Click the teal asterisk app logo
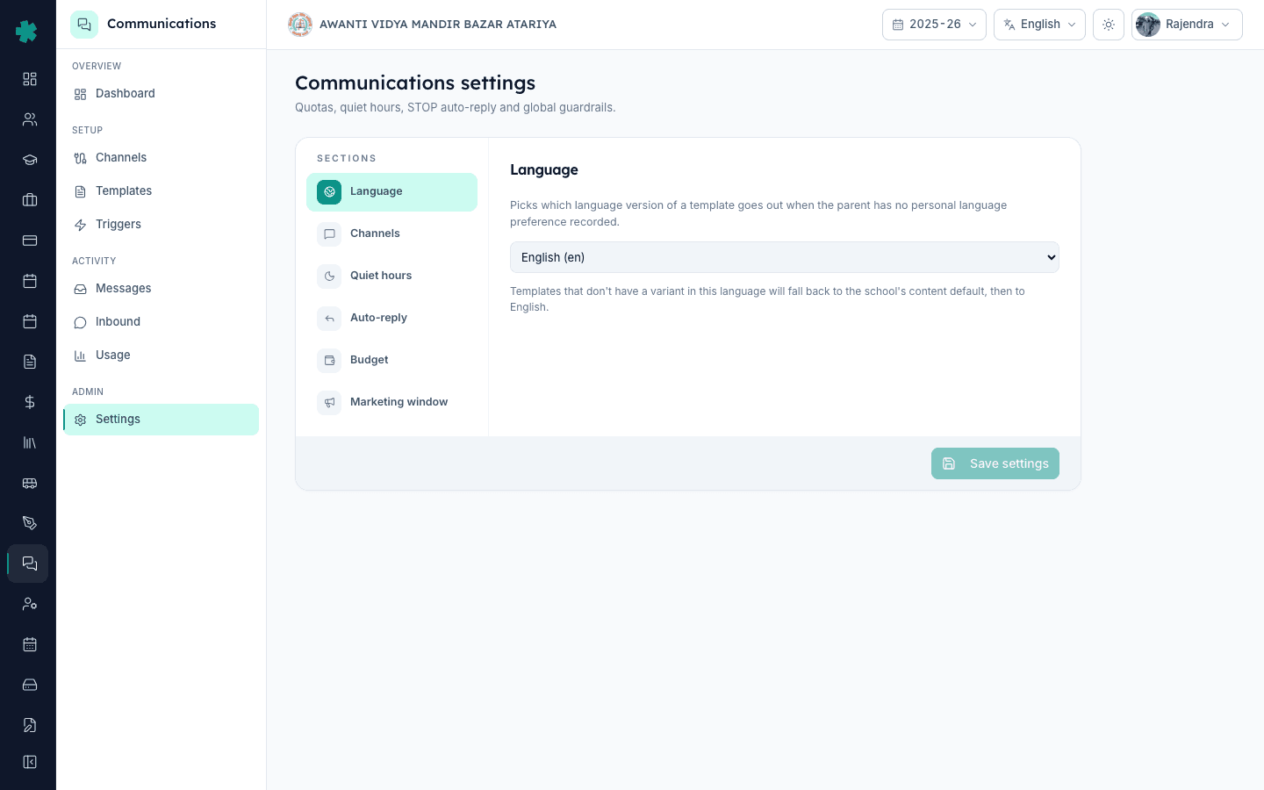 (27, 32)
